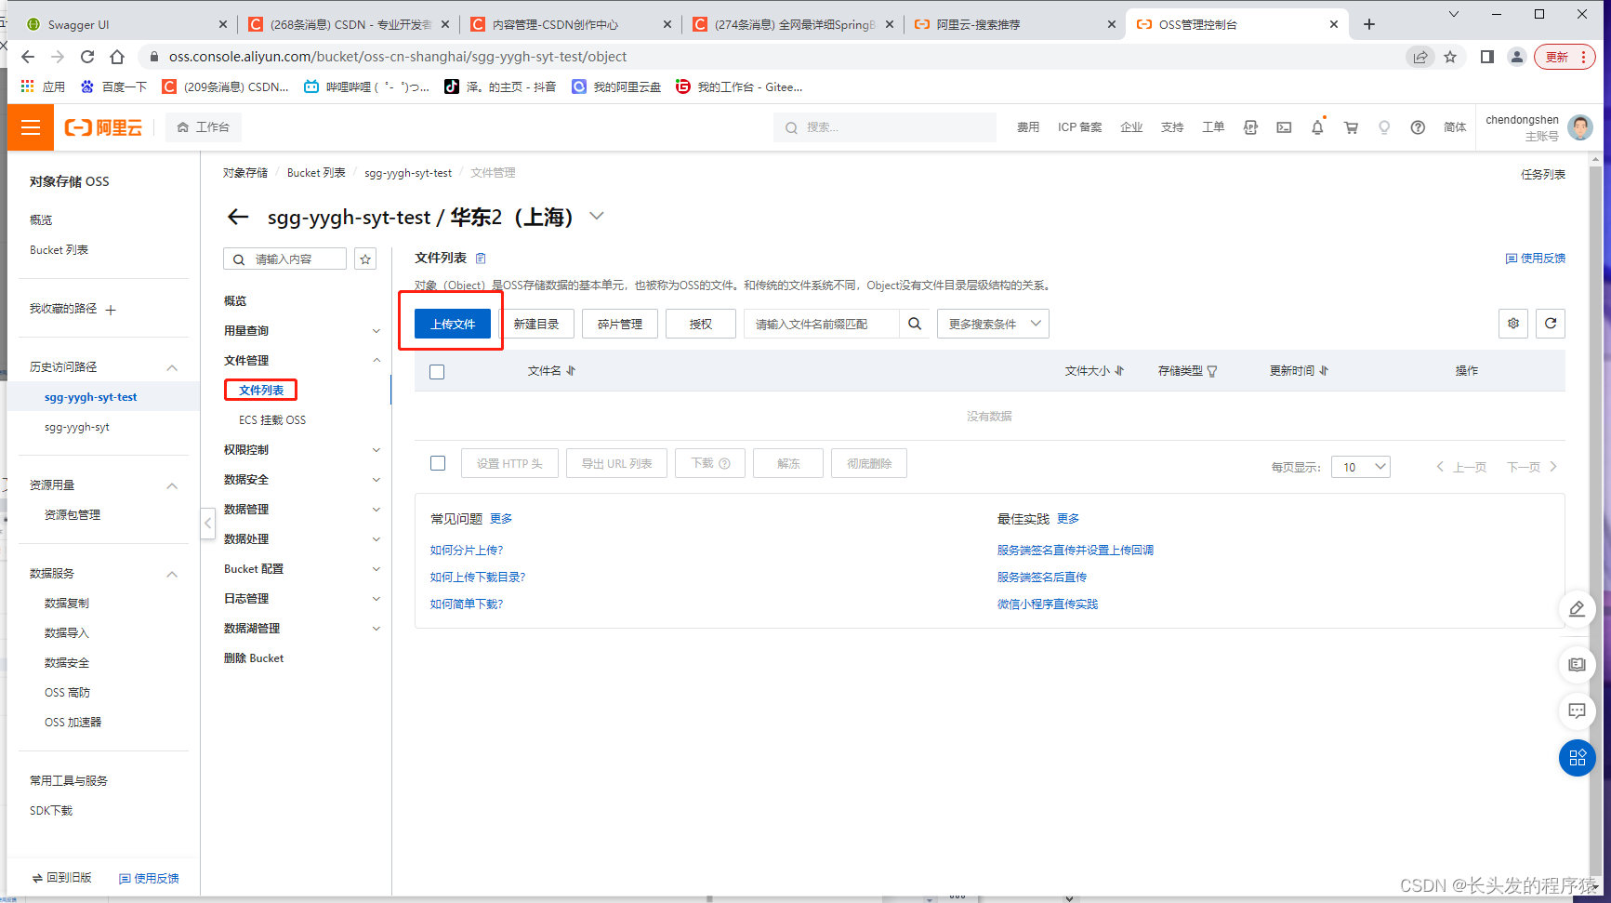Screen dimensions: 1611x903
Task: Click the 请输入内容 sidebar search field
Action: pos(285,259)
